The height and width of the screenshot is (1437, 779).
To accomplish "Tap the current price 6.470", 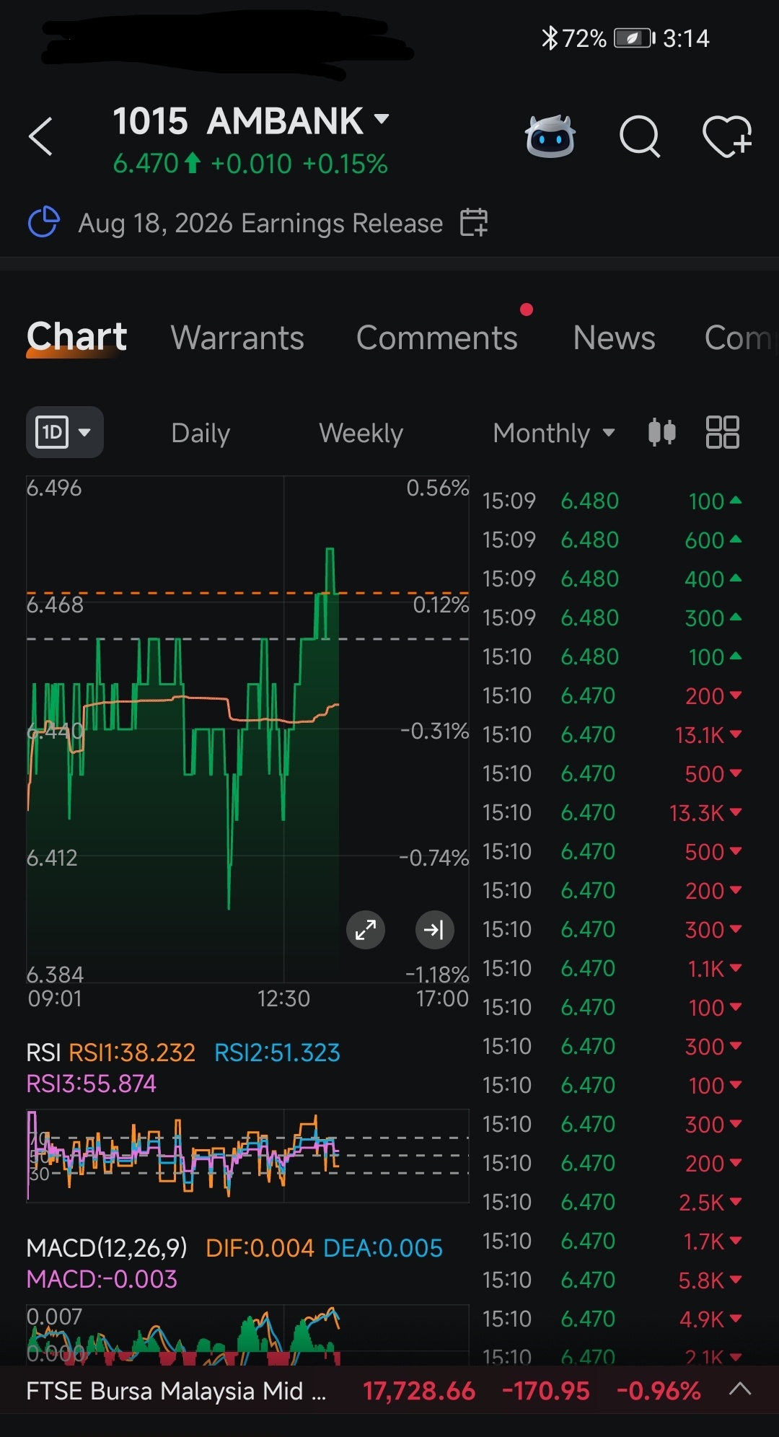I will [x=146, y=164].
